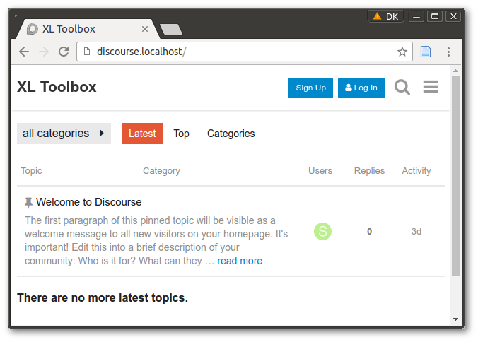The image size is (478, 342).
Task: Click the page info icon in address bar
Action: [87, 52]
